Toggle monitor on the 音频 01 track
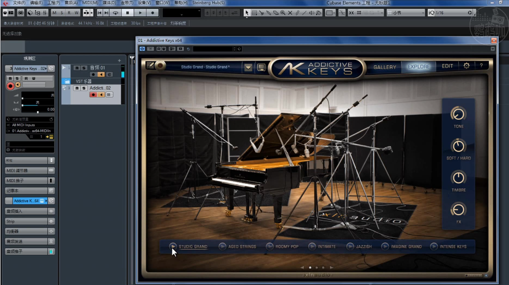 (101, 74)
